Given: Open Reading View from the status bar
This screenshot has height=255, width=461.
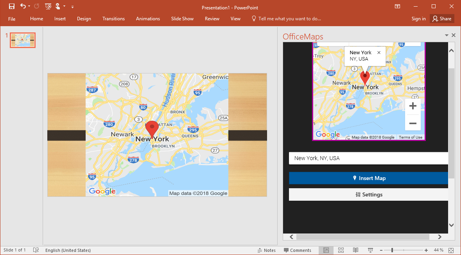Looking at the screenshot, I should [355, 250].
